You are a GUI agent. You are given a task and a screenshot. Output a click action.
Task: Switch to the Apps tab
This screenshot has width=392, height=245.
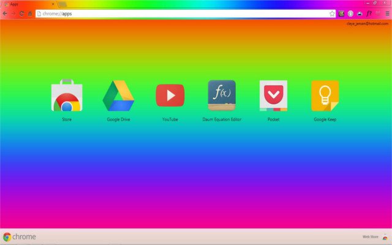tap(29, 4)
